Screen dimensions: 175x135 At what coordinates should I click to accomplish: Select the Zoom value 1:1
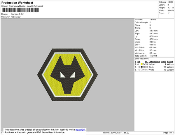tap(169, 13)
